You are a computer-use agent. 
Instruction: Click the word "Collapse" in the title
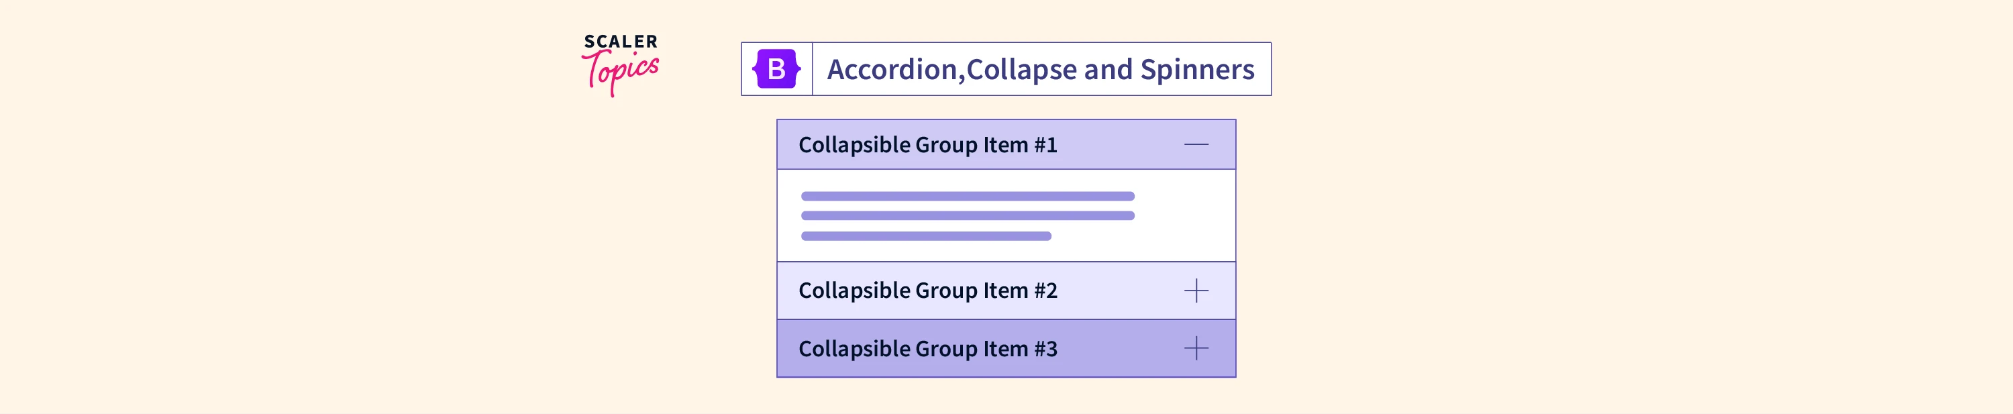(1021, 70)
